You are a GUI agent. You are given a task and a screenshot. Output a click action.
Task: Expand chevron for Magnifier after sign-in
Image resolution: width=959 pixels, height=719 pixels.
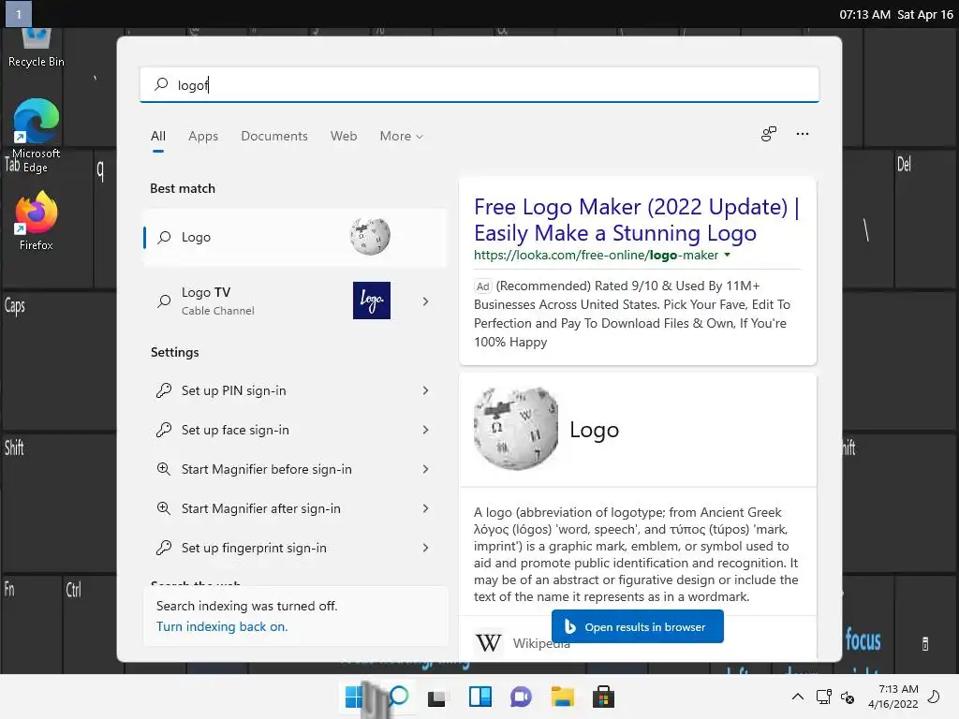[x=426, y=508]
